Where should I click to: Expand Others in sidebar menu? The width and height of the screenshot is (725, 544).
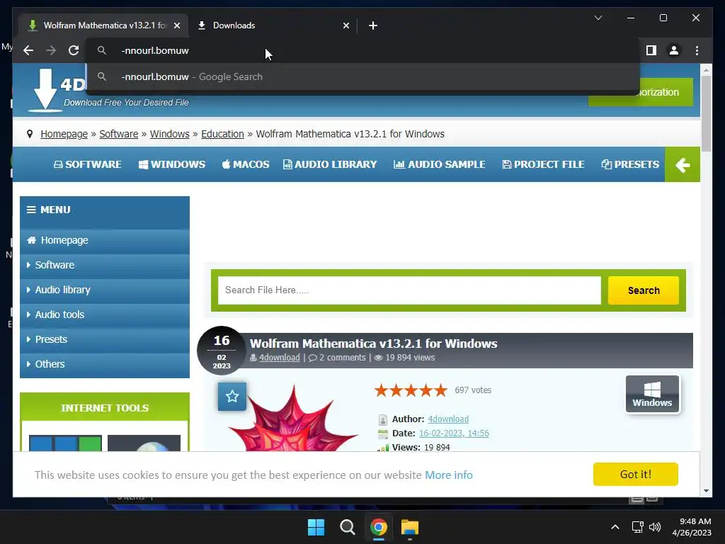[105, 365]
